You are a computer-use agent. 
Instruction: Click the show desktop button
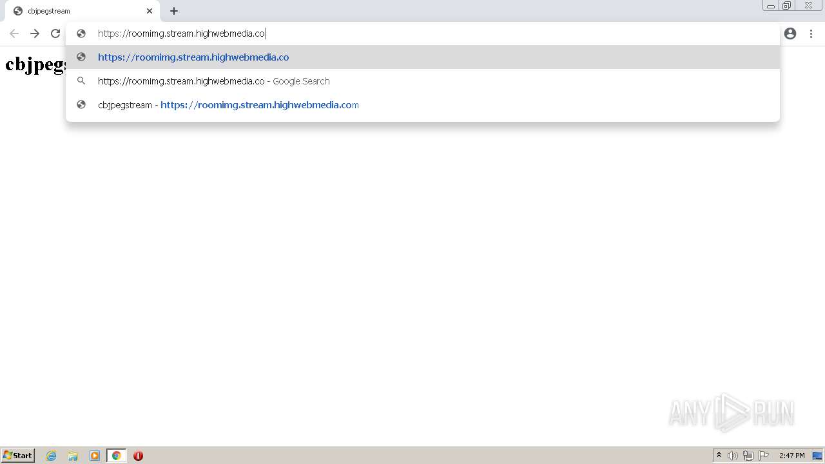click(817, 456)
